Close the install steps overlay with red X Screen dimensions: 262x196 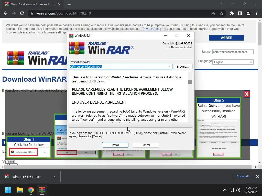coord(247,94)
